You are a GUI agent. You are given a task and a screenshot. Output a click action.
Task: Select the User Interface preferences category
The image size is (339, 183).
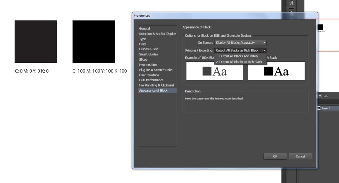click(x=149, y=75)
